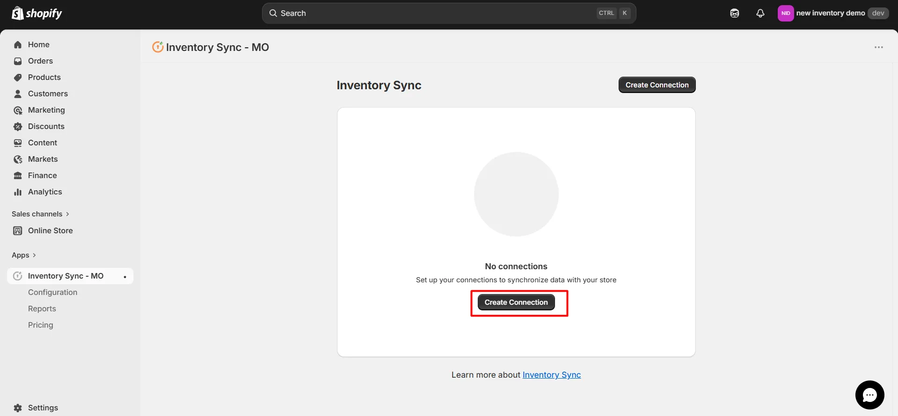This screenshot has width=898, height=416.
Task: Follow the Inventory Sync learn more link
Action: (551, 375)
